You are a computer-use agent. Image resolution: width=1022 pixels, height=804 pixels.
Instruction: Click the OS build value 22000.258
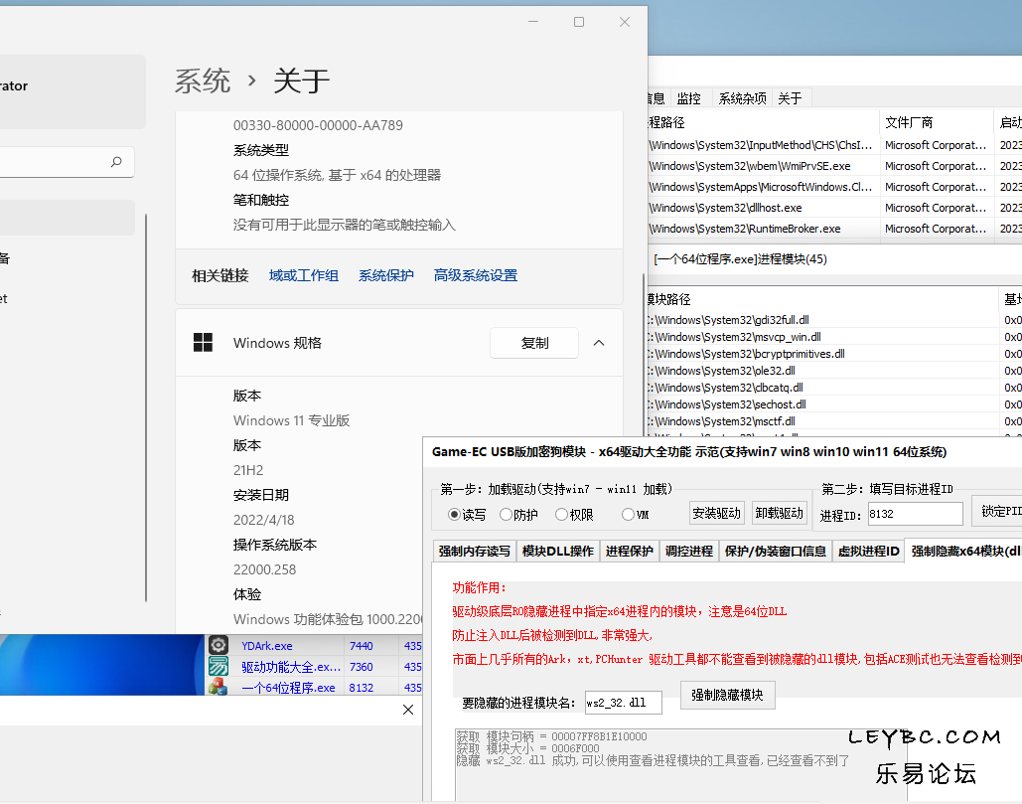264,569
